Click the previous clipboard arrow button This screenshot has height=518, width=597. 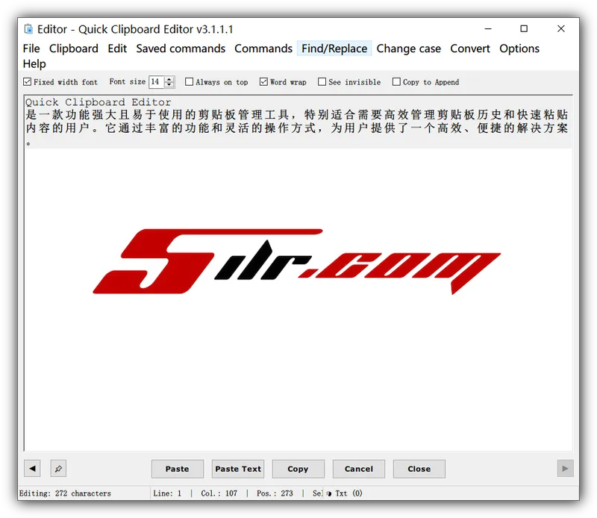click(x=32, y=468)
